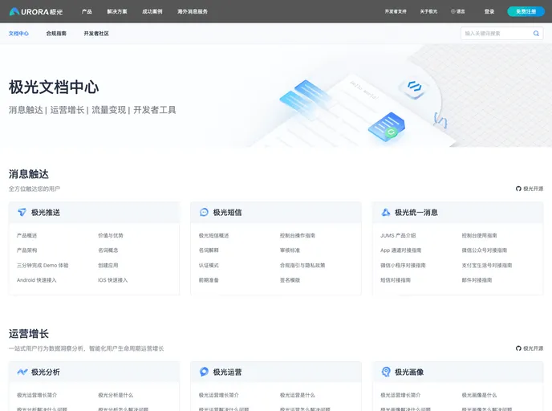Open 微信公众号对接指南 link

pos(485,250)
